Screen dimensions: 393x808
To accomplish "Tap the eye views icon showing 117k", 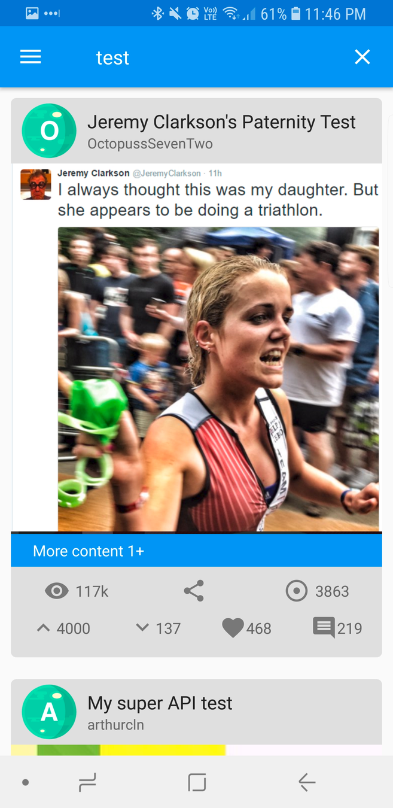I will [x=57, y=591].
